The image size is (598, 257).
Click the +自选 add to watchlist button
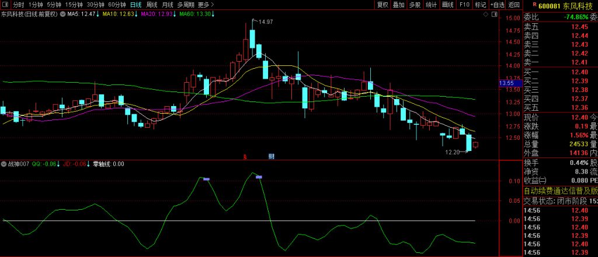point(497,4)
